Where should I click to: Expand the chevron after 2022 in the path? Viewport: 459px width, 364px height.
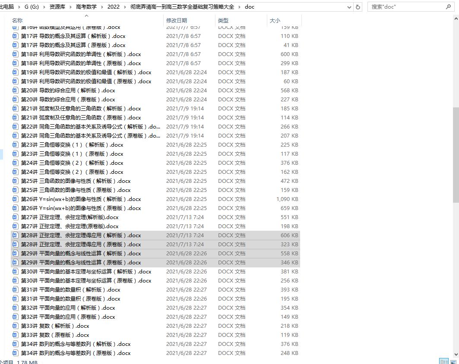click(125, 7)
